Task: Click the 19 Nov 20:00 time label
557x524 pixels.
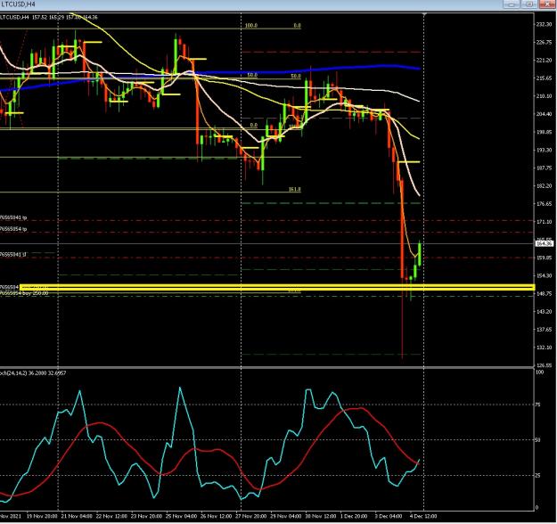Action: coord(42,516)
